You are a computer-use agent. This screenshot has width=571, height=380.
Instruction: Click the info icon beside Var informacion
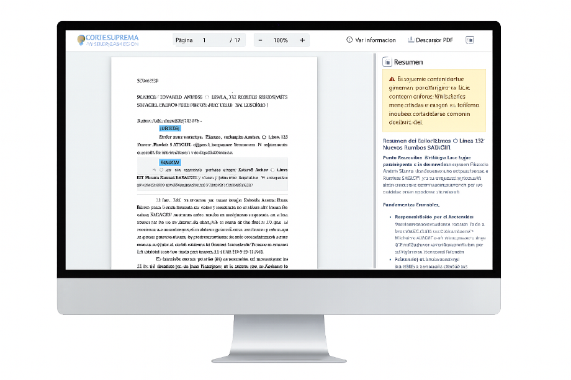pyautogui.click(x=349, y=40)
